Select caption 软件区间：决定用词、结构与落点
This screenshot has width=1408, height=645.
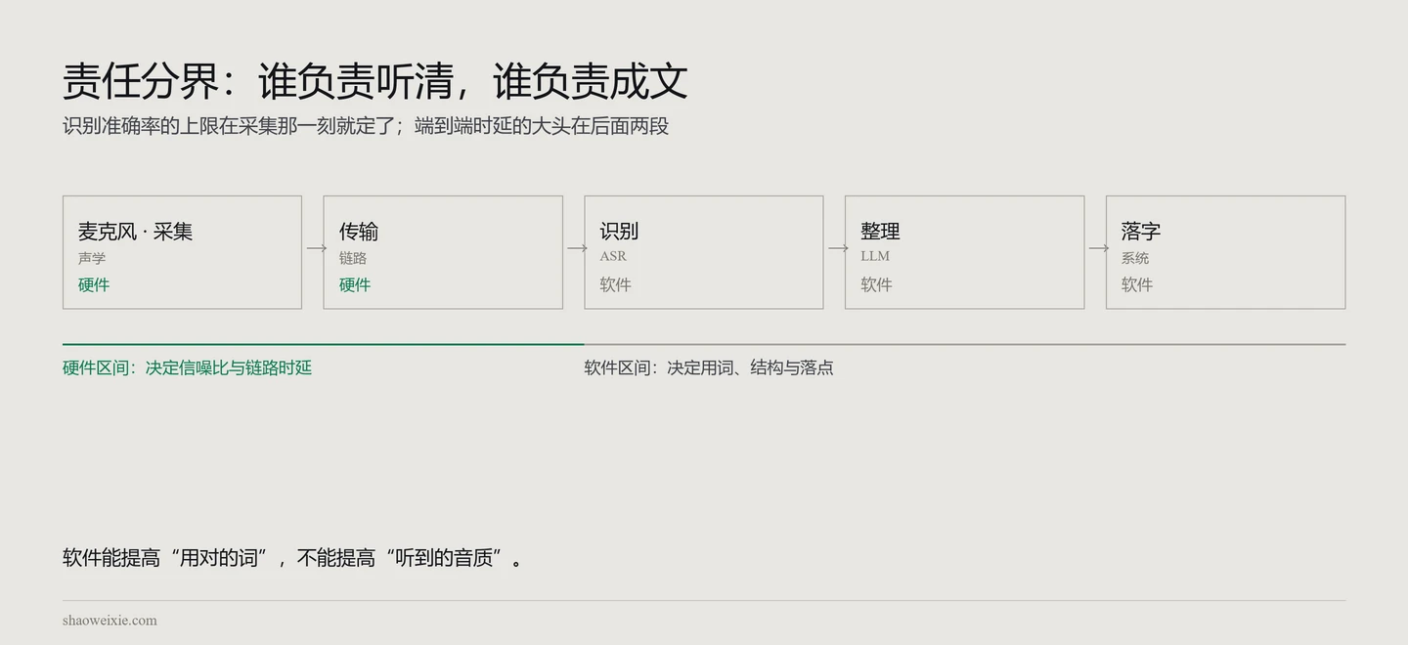(x=709, y=367)
